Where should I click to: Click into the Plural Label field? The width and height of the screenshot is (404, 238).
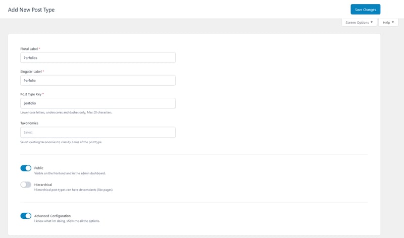[x=98, y=57]
